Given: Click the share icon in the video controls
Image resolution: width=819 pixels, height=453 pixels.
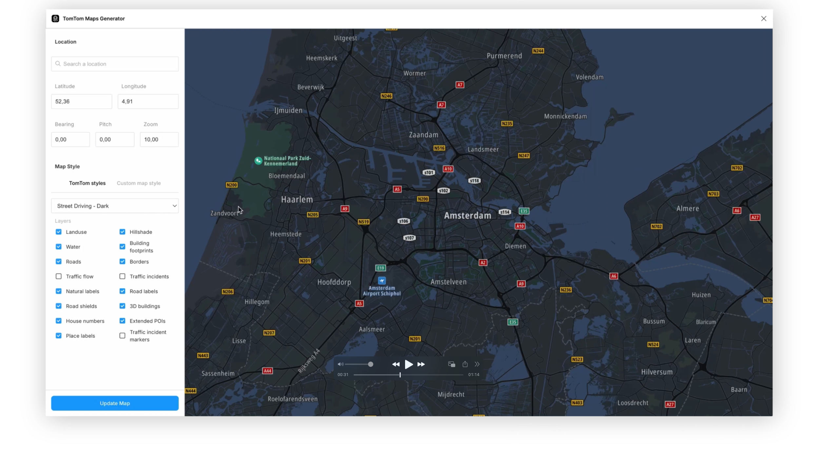Looking at the screenshot, I should 465,364.
